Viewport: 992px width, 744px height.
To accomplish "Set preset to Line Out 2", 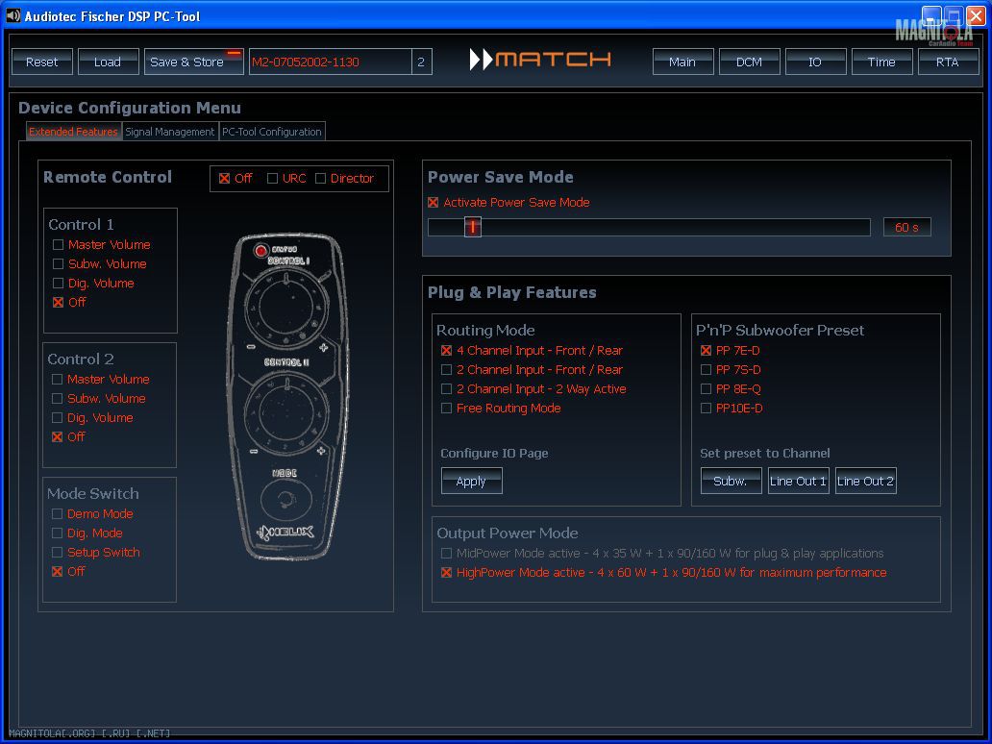I will click(865, 481).
